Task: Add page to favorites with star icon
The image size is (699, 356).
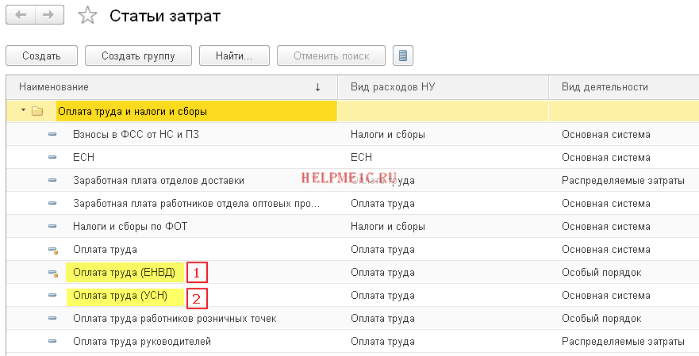Action: (x=89, y=16)
